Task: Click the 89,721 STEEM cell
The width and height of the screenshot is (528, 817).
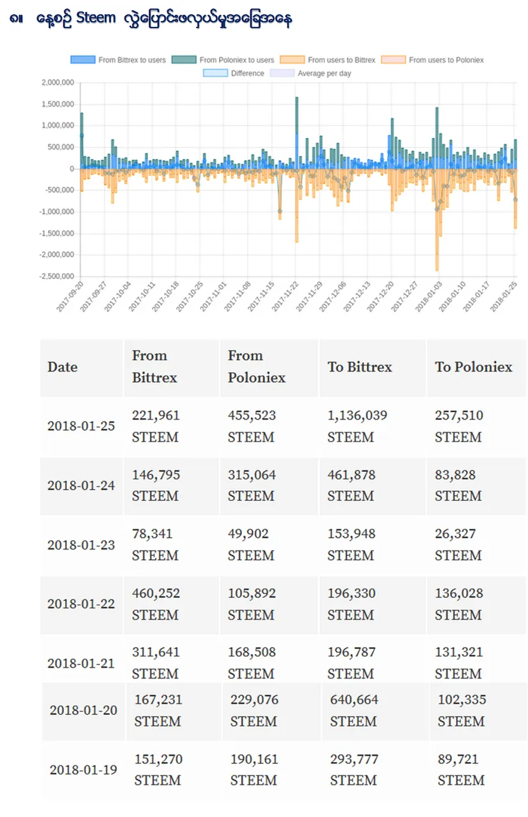Action: click(479, 770)
